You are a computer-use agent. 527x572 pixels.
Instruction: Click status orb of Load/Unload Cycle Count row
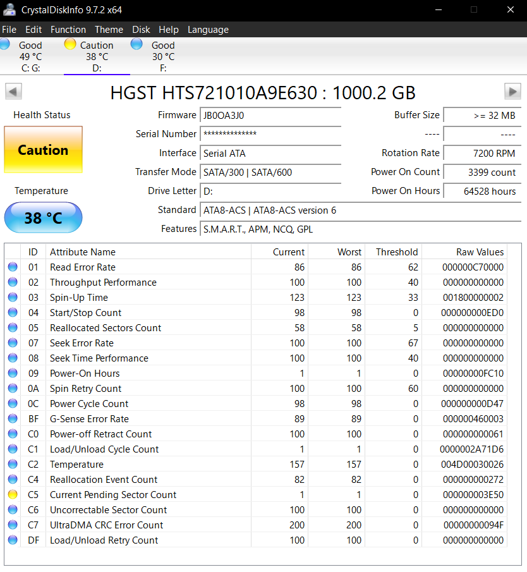click(13, 449)
